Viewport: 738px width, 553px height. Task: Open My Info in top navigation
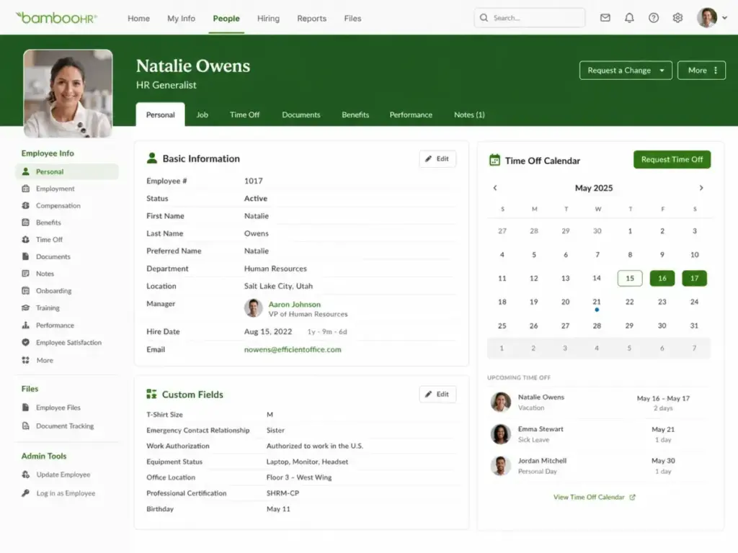tap(181, 18)
